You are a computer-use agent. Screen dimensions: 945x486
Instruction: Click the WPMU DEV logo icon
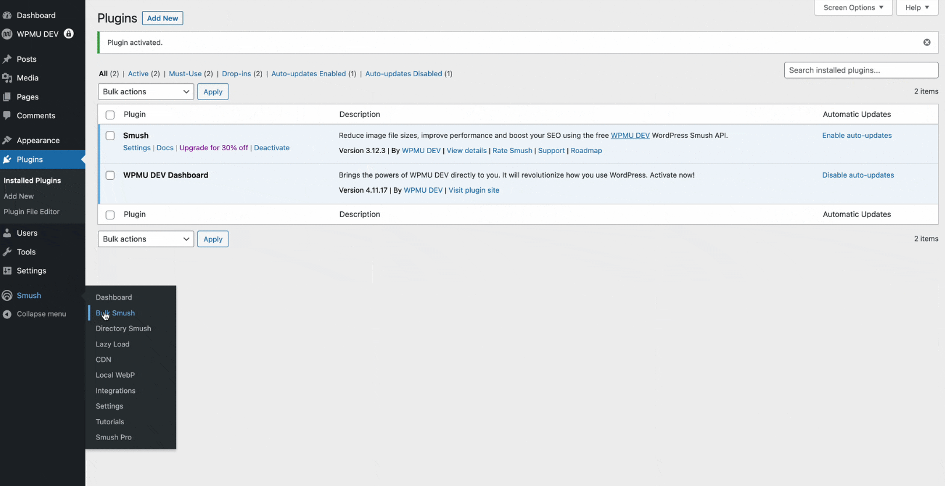pyautogui.click(x=7, y=34)
